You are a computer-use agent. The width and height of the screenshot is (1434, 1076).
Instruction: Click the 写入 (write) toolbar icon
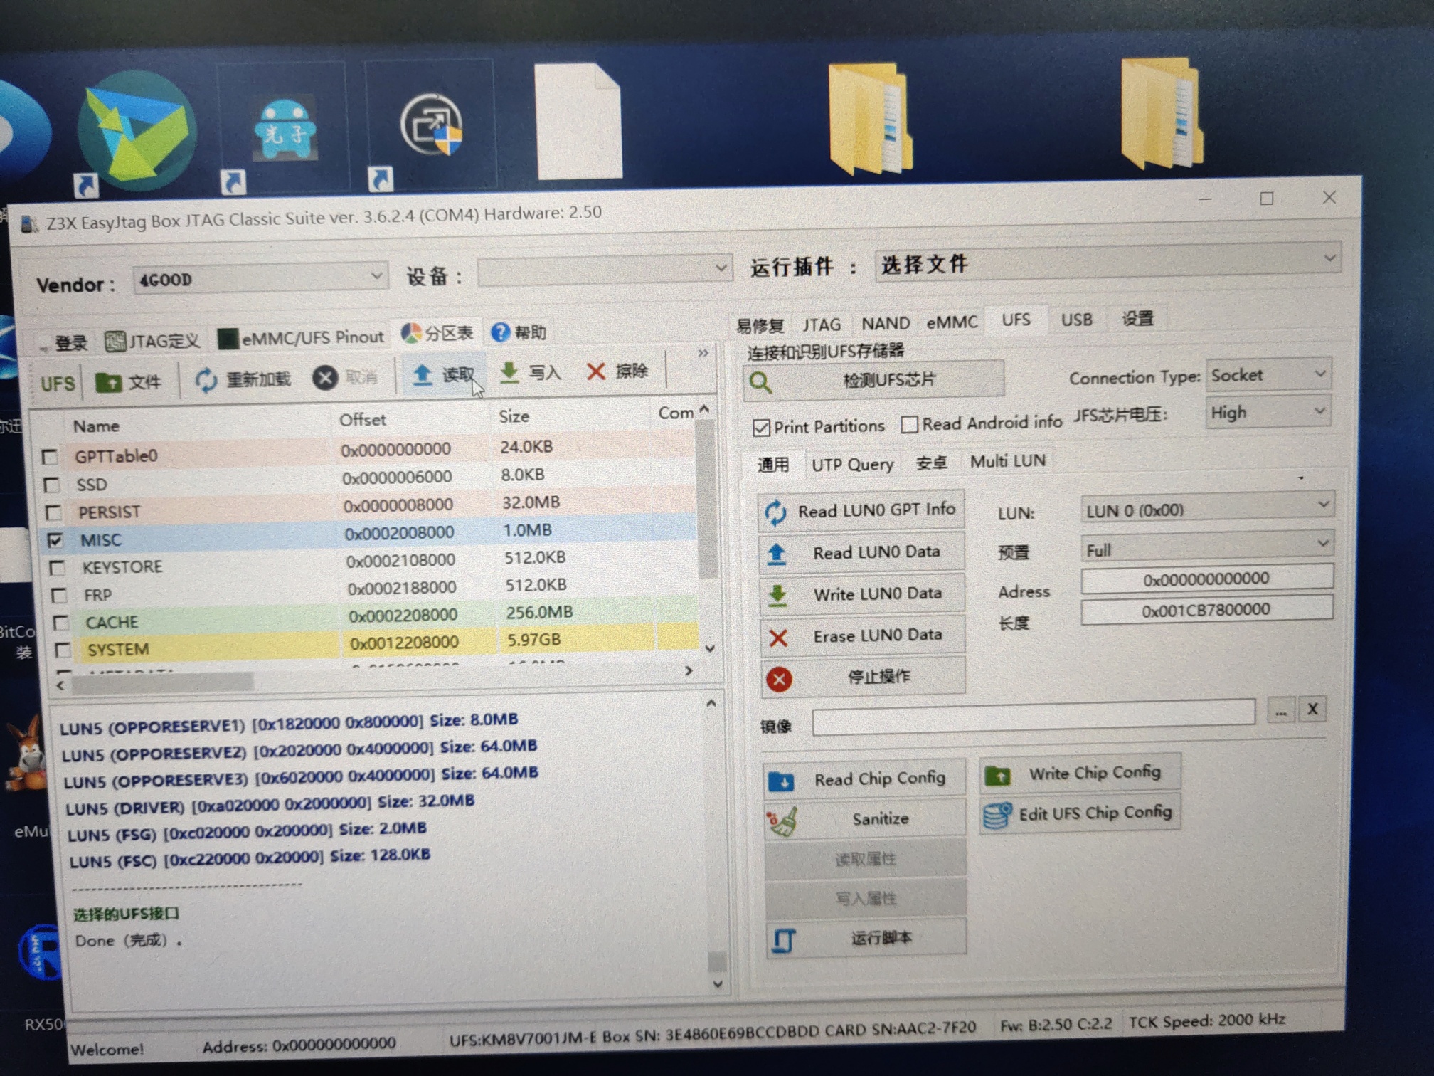click(509, 372)
